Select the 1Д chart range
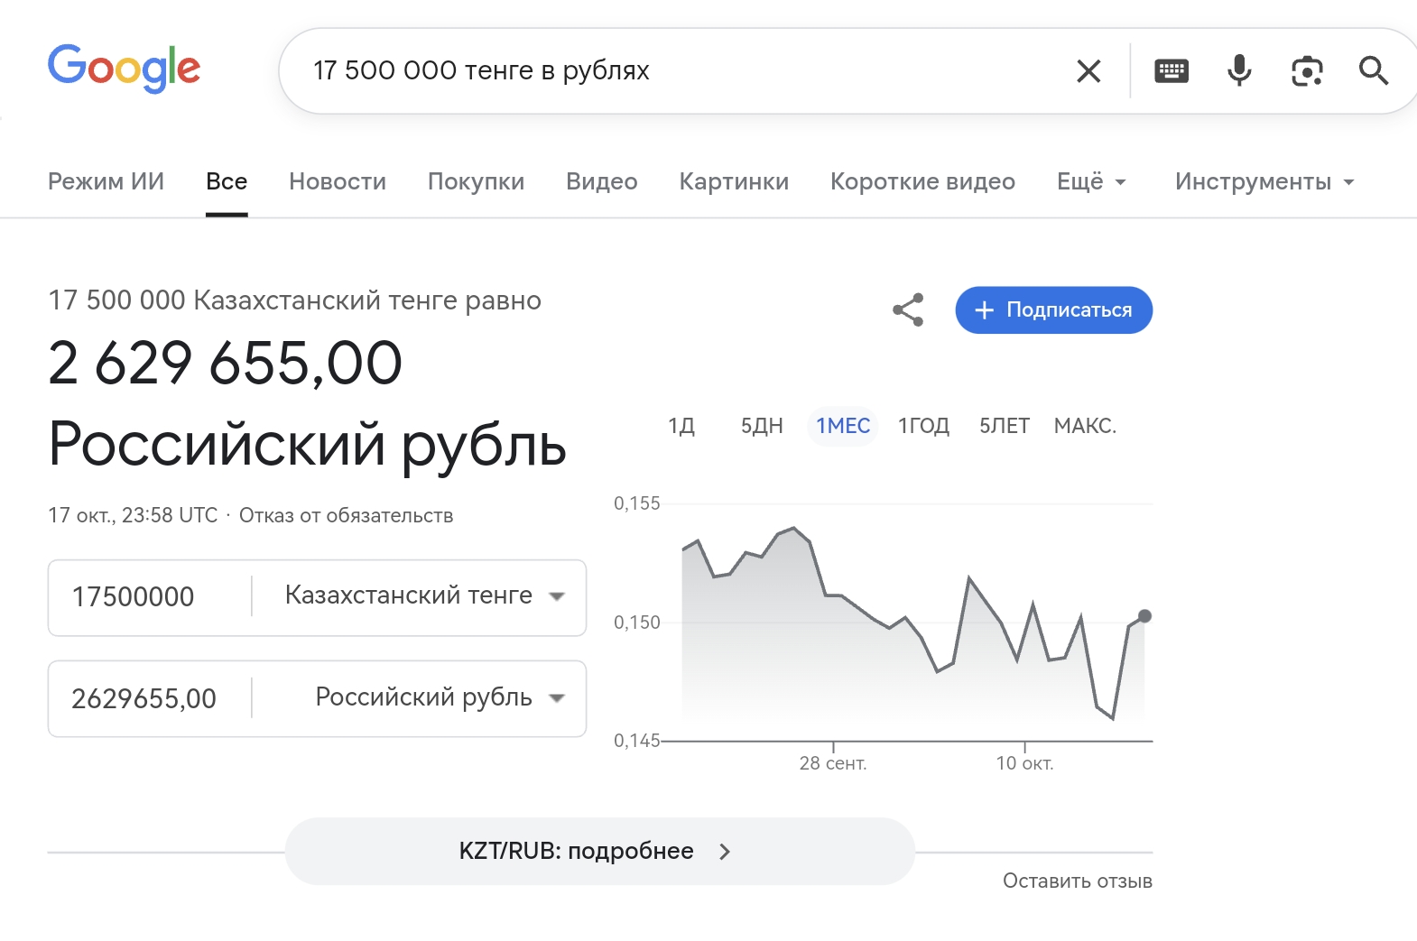Viewport: 1417px width, 941px height. (681, 426)
